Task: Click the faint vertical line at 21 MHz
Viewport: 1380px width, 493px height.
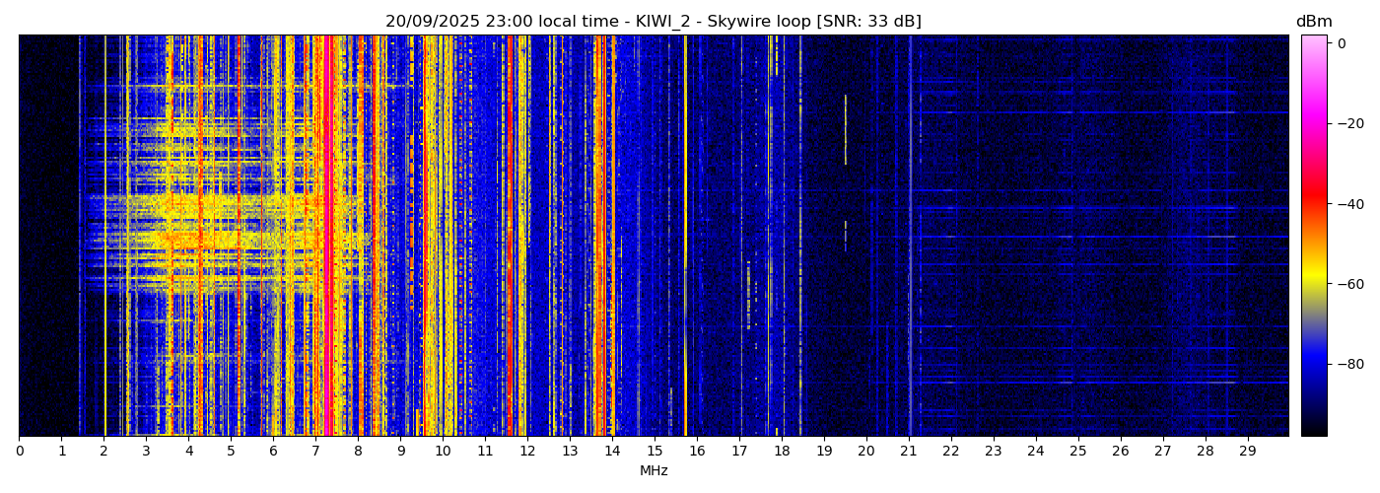Action: coord(910,237)
